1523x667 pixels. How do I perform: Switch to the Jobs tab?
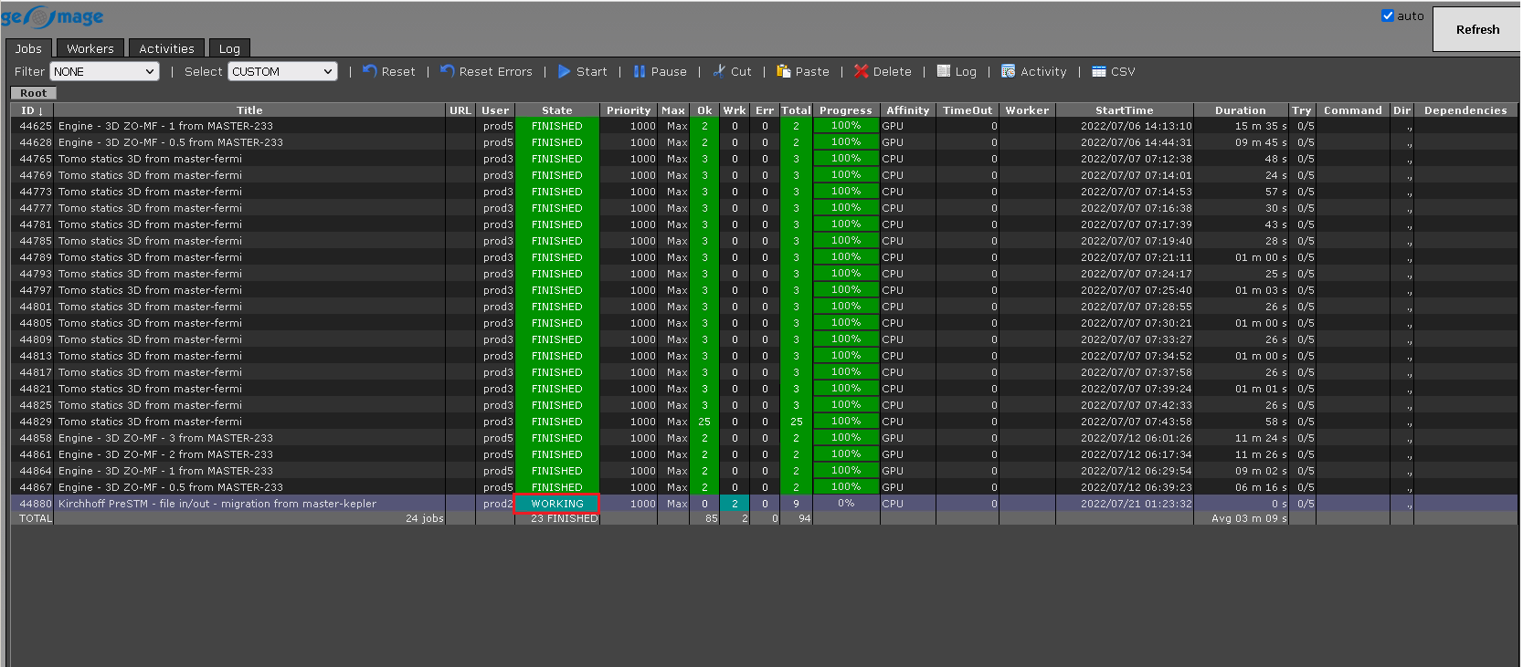[28, 48]
